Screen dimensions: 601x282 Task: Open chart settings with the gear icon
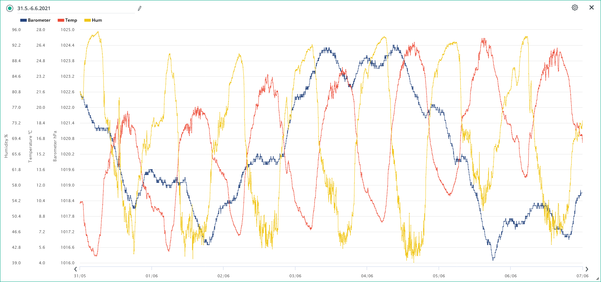575,8
